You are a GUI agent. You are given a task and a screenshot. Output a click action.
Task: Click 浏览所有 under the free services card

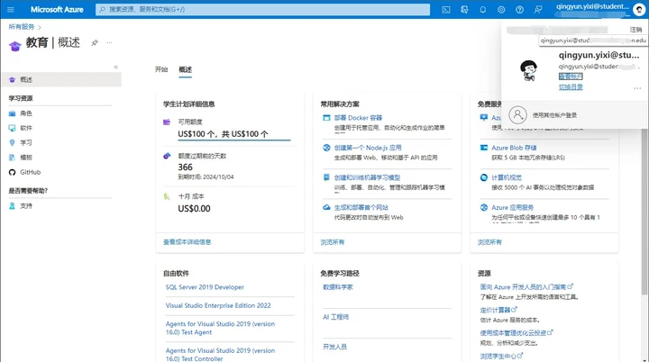click(489, 242)
